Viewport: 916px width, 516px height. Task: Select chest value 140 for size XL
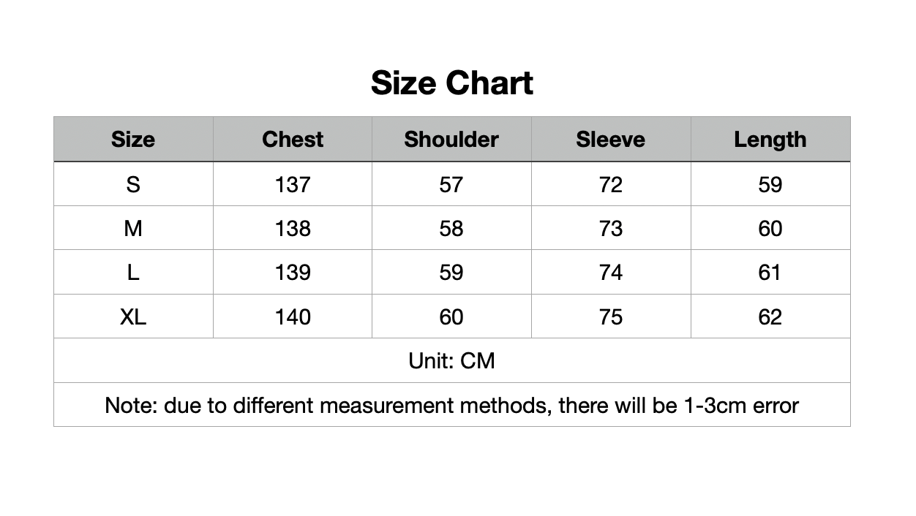293,316
